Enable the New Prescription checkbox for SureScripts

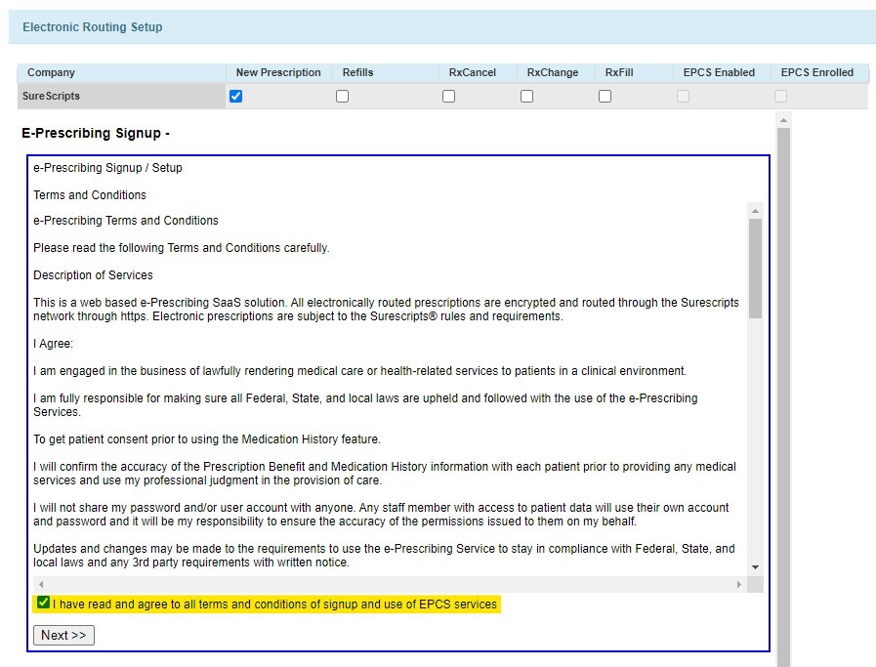237,95
